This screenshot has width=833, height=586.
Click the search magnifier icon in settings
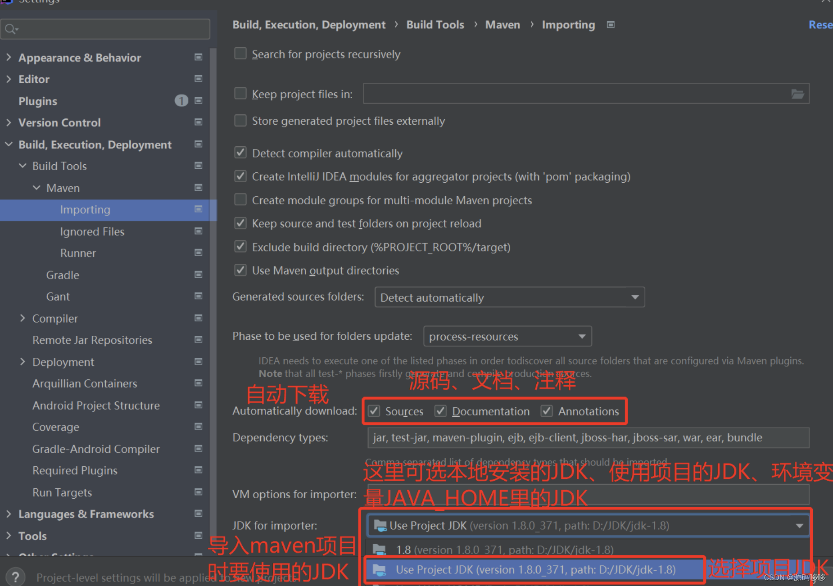11,29
